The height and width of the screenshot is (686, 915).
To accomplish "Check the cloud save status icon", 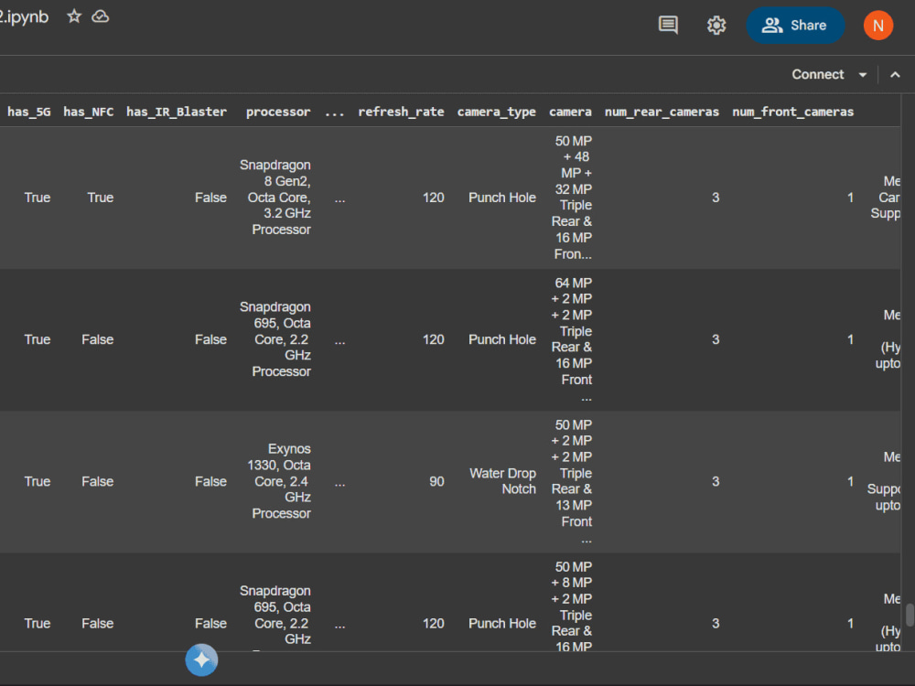I will pyautogui.click(x=101, y=16).
